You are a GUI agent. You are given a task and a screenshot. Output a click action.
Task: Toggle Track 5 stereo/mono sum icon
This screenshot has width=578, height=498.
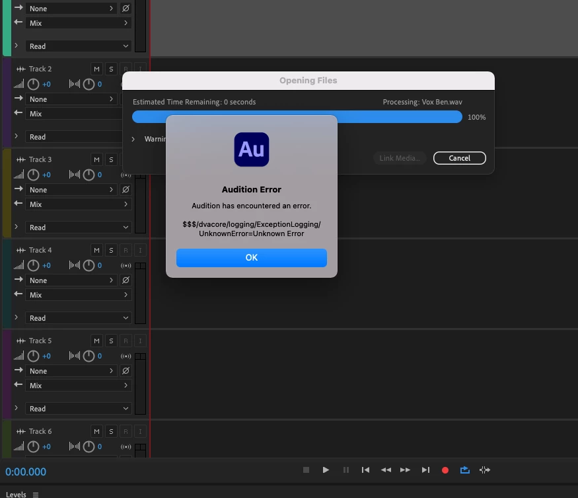[126, 356]
